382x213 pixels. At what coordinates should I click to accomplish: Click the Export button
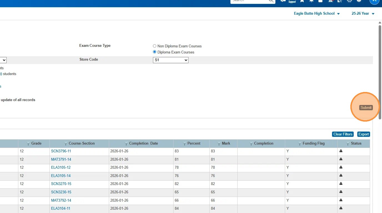pos(363,134)
